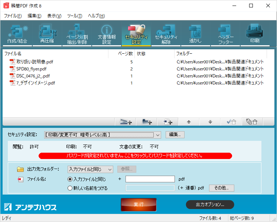Image resolution: width=277 pixels, height=222 pixels.
Task: Select file 7_デザインイメージ.pdf
Action: pyautogui.click(x=36, y=83)
